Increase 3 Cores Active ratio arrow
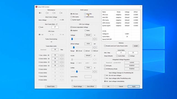 coord(63,62)
